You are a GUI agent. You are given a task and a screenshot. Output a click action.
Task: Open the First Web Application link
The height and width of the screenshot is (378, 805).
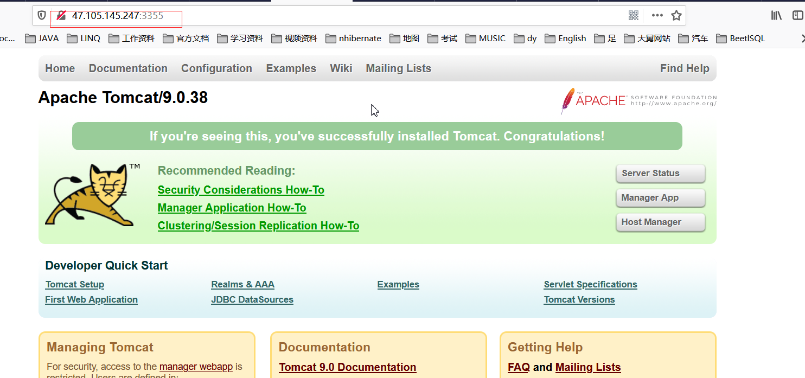pos(91,299)
